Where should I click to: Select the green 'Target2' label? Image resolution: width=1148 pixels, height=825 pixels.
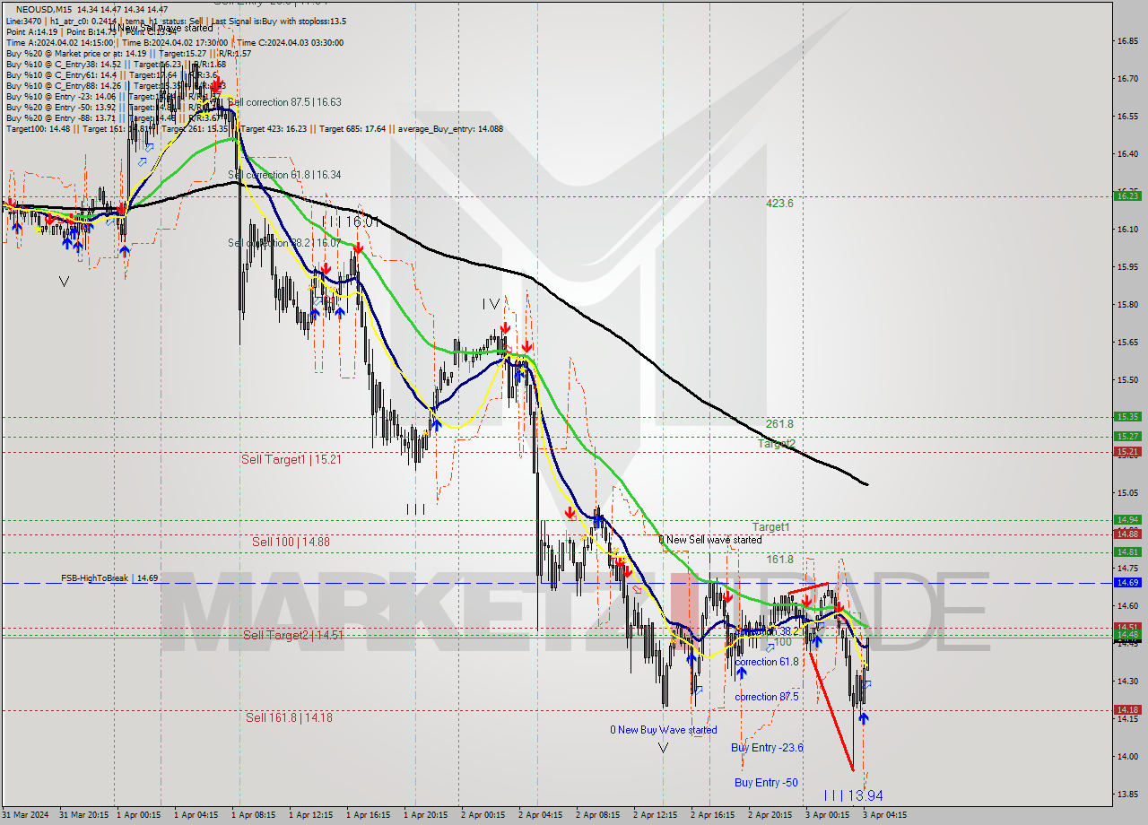(777, 443)
